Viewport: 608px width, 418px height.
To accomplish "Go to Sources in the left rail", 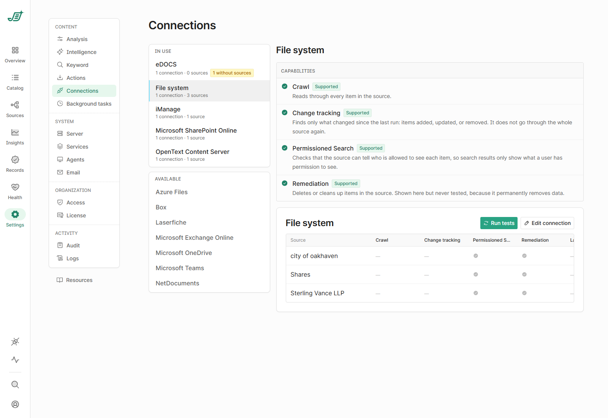I will [15, 109].
